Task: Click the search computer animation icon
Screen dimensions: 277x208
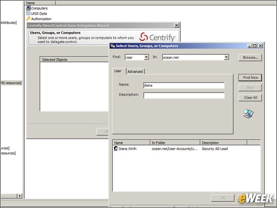Action: pos(248,114)
